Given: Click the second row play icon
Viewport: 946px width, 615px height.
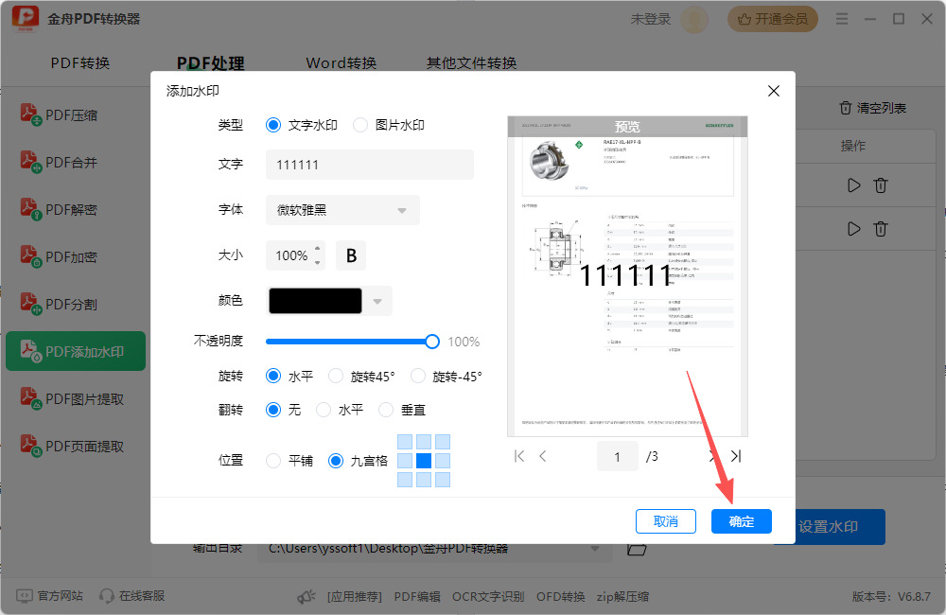Looking at the screenshot, I should click(853, 229).
